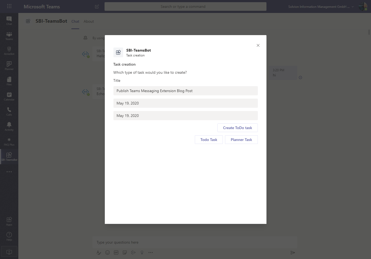Image resolution: width=371 pixels, height=259 pixels.
Task: Click the Stream icon in compose bar
Action: (133, 253)
